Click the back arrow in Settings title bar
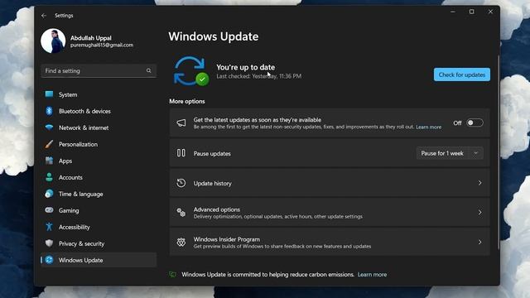The height and width of the screenshot is (298, 530). coord(44,16)
